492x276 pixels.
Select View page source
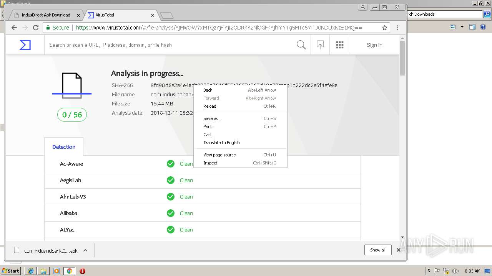(x=239, y=155)
